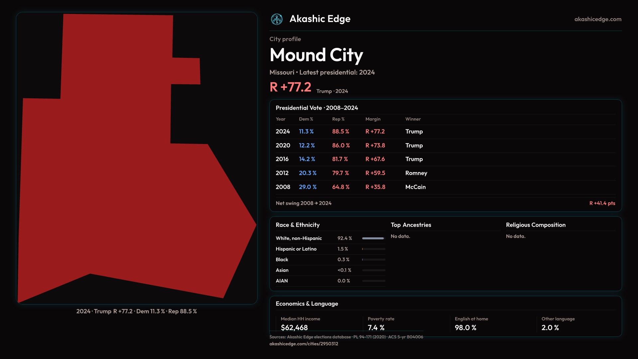This screenshot has height=359, width=638.
Task: Click the Top Ancestries section heading
Action: pyautogui.click(x=411, y=225)
